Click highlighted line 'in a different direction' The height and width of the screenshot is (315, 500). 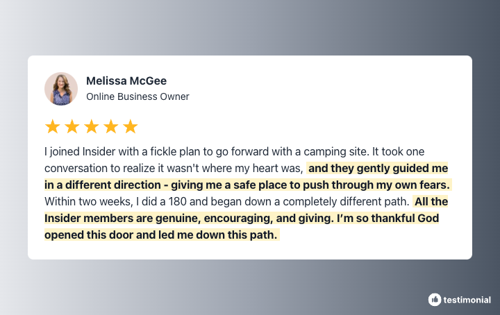[x=248, y=185]
